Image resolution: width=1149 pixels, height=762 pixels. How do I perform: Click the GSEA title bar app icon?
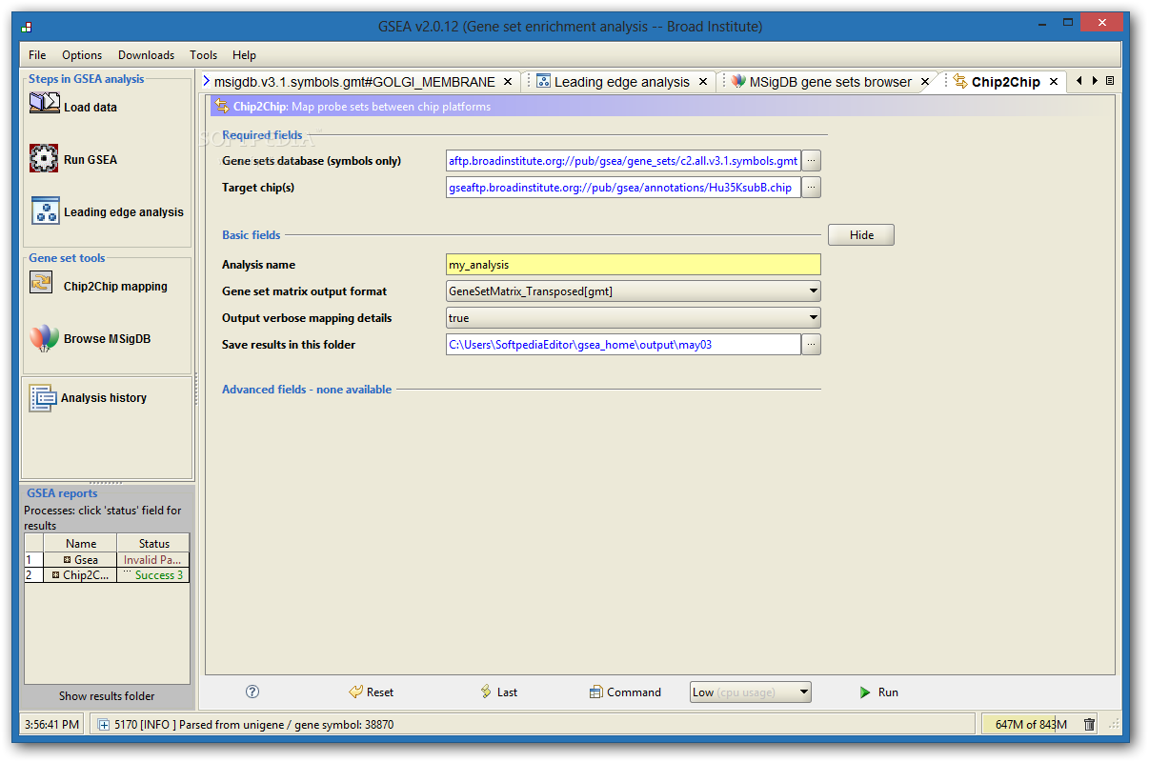click(x=26, y=27)
